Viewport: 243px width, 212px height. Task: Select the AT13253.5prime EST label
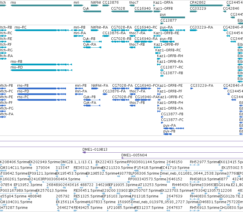click(x=152, y=185)
